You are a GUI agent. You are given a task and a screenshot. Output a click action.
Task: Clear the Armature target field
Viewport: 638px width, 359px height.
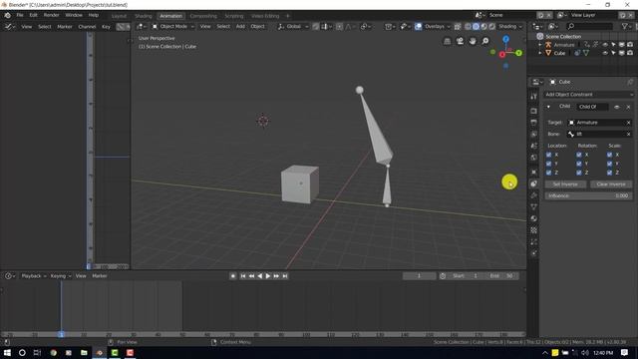point(628,123)
